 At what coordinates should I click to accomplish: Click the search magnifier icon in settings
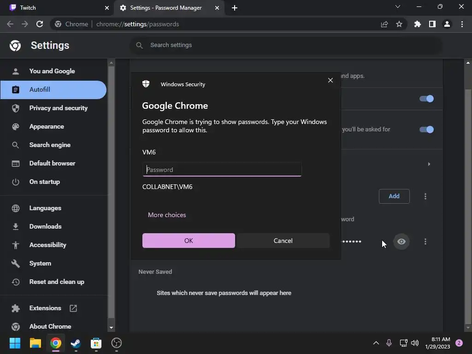(139, 46)
